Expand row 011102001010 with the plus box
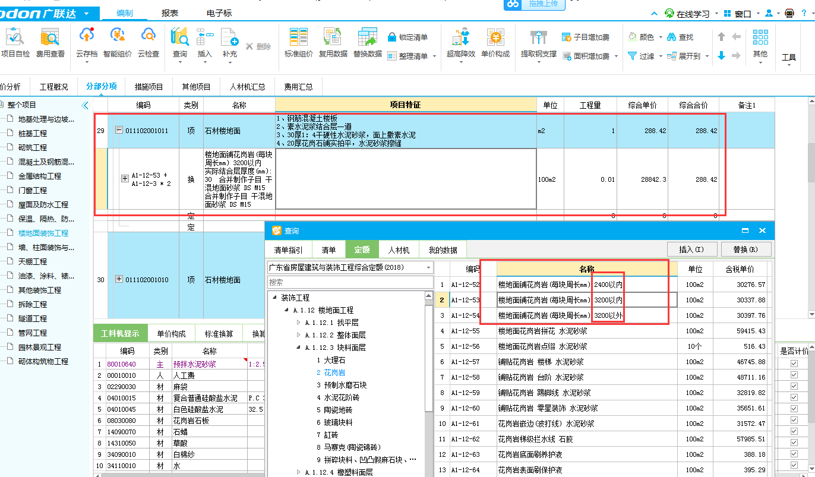The width and height of the screenshot is (815, 477). click(x=119, y=279)
